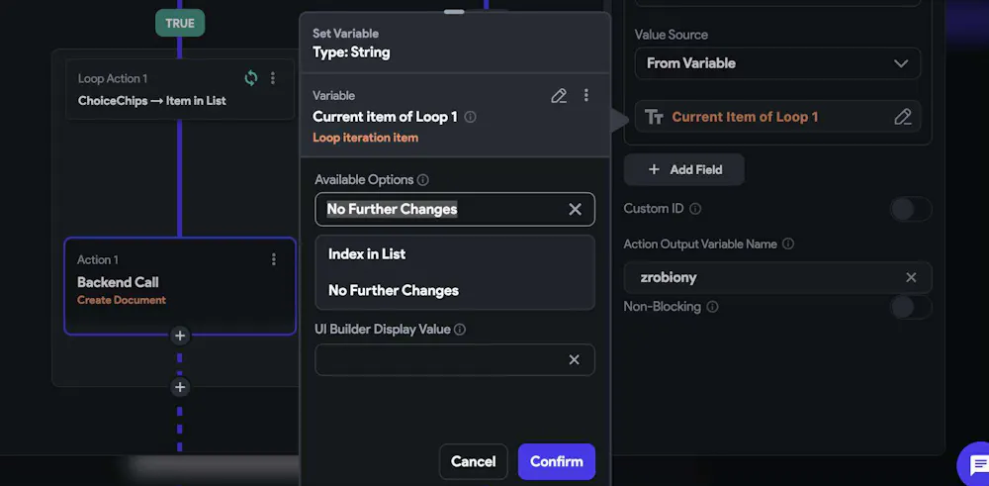Clear the UI Builder Display Value field
The width and height of the screenshot is (989, 486).
click(x=574, y=359)
